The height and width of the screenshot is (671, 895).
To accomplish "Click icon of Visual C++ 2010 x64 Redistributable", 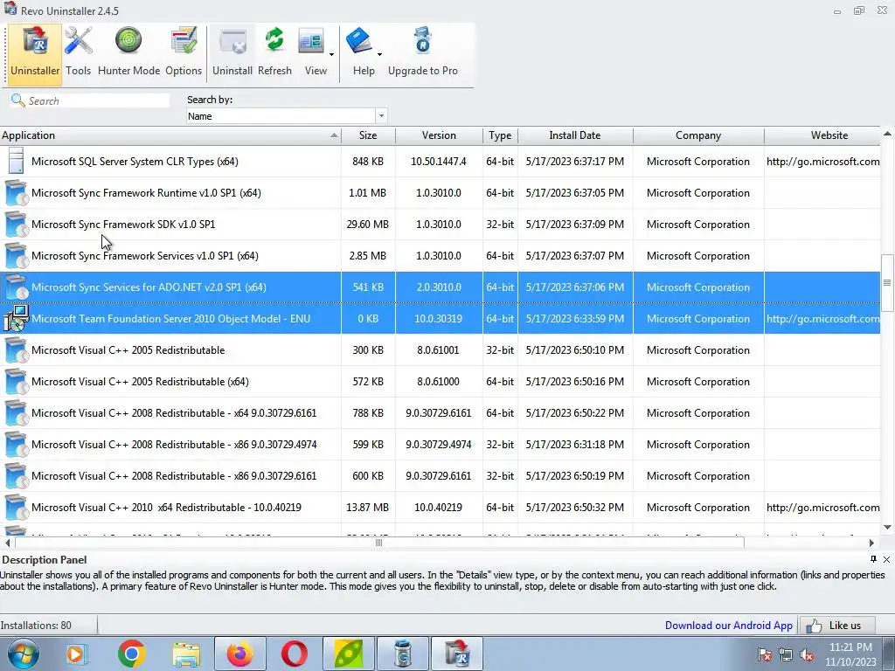I will coord(16,507).
